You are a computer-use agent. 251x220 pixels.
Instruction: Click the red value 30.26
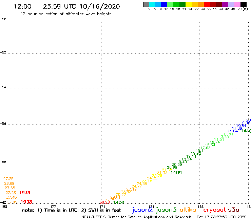(105, 202)
